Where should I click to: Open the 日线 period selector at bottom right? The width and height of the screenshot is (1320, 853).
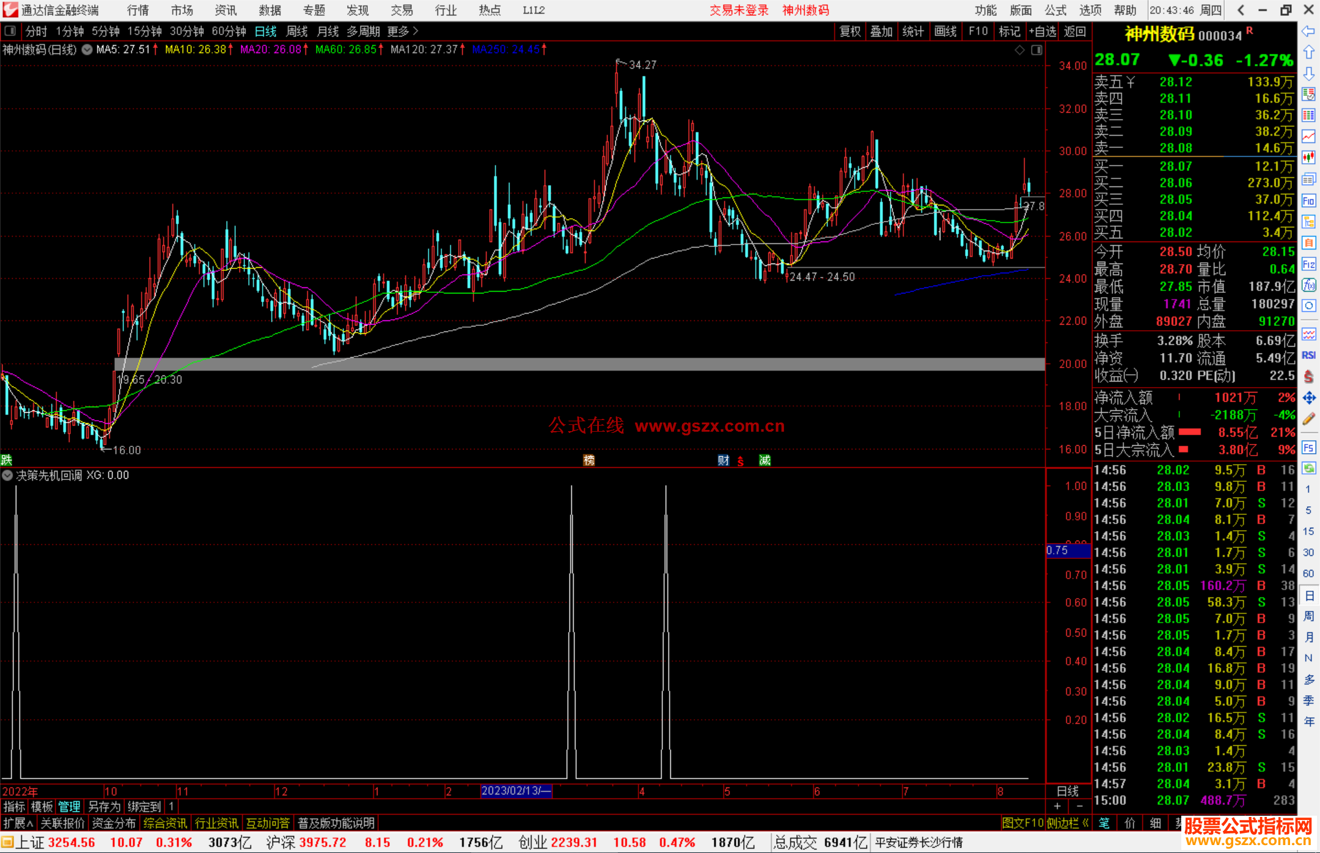tap(1068, 791)
